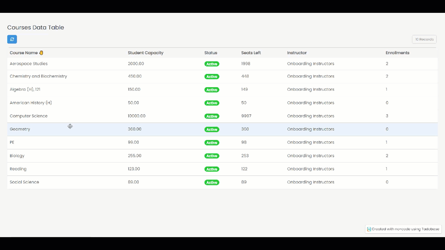Click Active status badge for Aerospace Studies
Screen dimensions: 445x250
pos(212,64)
